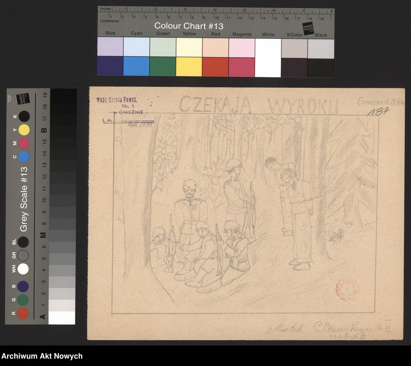Click the purple school stamp 'w GNIEŹNIE'
The image size is (411, 366).
click(x=129, y=112)
